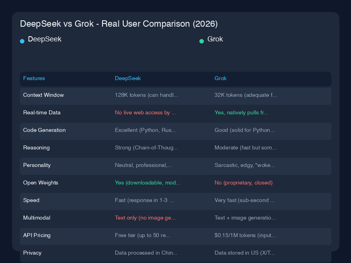Click the DeepSeek legend label

point(45,39)
